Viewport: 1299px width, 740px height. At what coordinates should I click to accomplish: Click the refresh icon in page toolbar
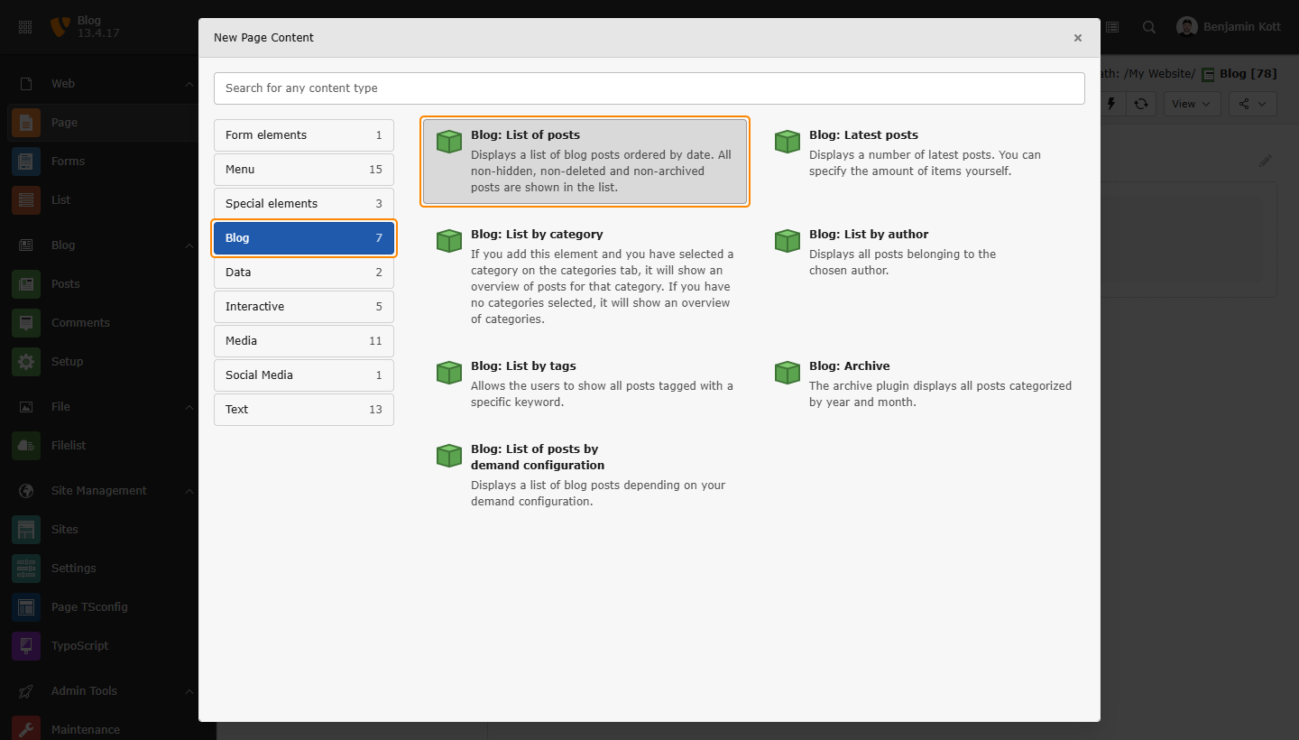point(1141,104)
